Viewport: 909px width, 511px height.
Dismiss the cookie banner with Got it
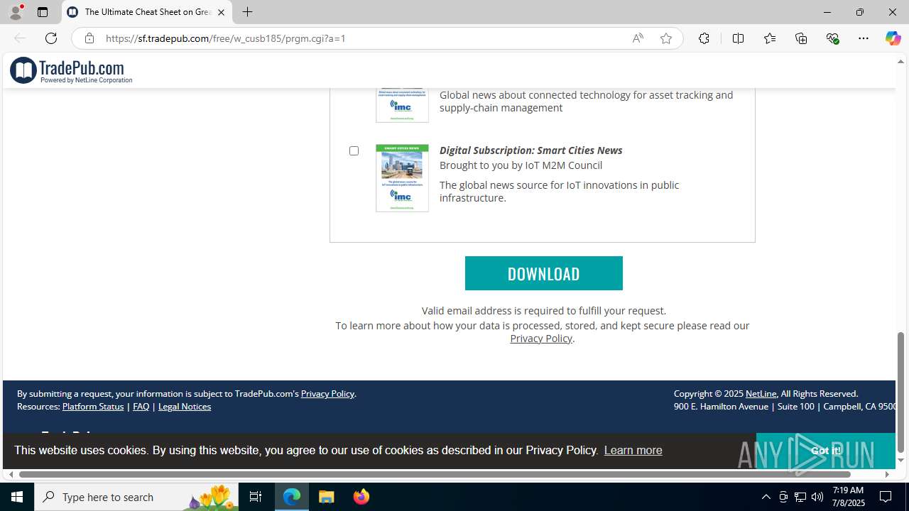[825, 451]
